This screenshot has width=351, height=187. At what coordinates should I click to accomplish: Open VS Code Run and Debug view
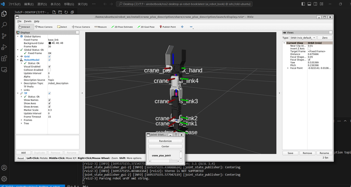4,47
